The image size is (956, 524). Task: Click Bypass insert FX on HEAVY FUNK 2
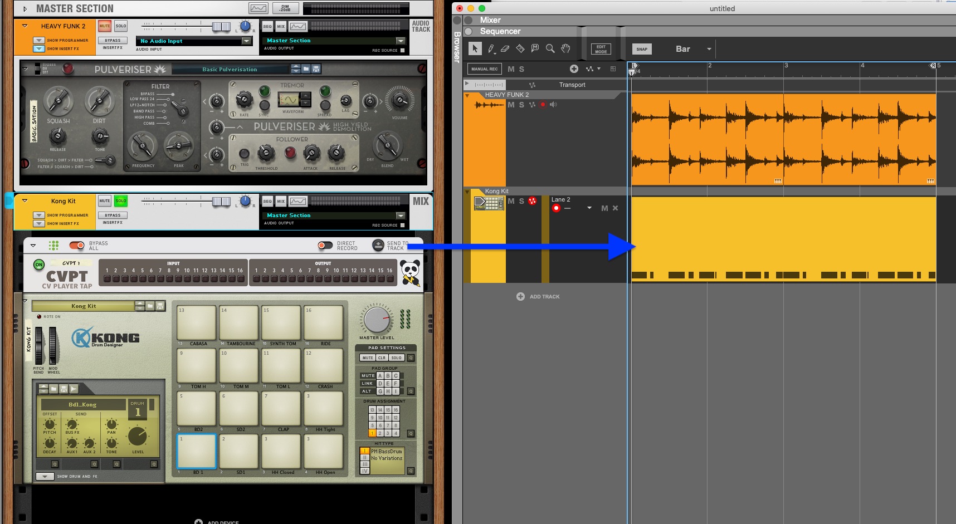point(113,40)
